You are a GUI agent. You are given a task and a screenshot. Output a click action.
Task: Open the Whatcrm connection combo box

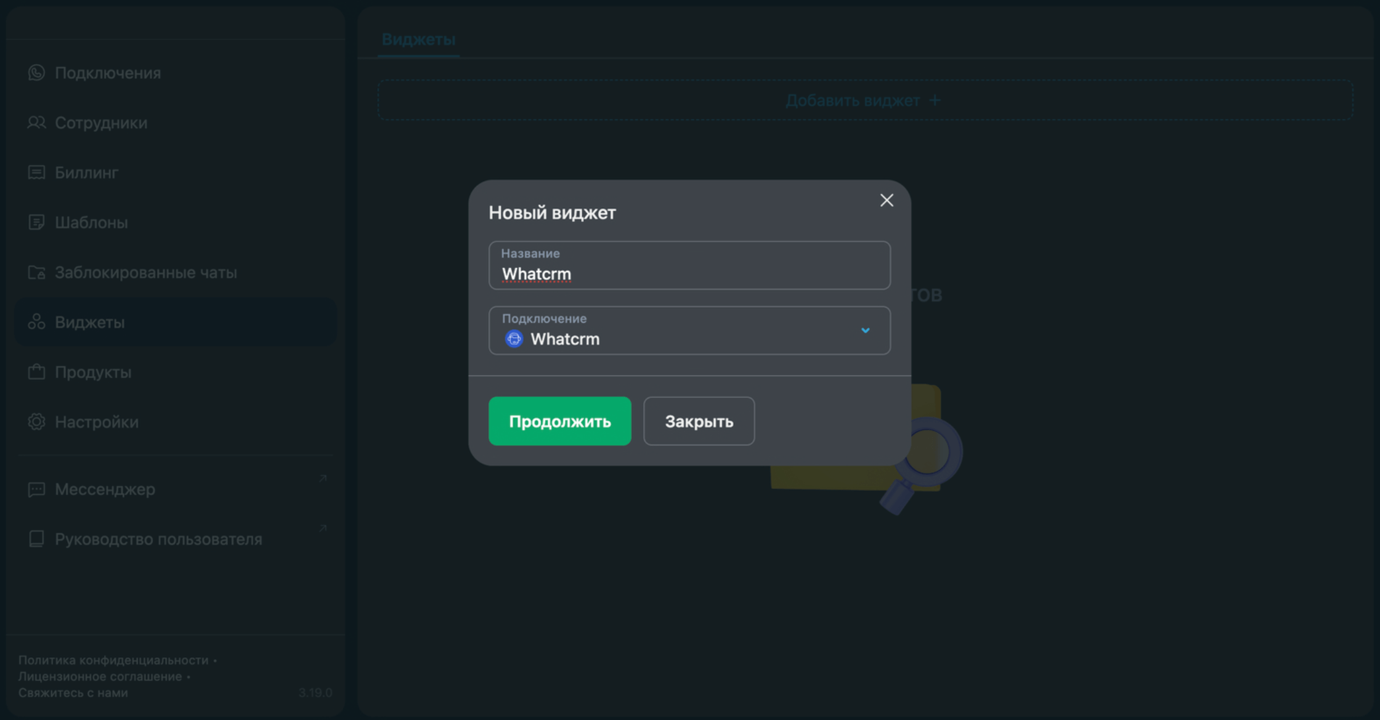point(678,331)
